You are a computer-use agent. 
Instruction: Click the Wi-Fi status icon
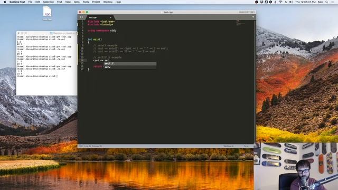point(280,2)
